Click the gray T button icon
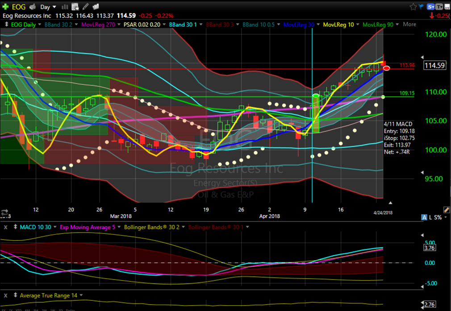Viewport: 451px width, 311px height. (x=439, y=7)
